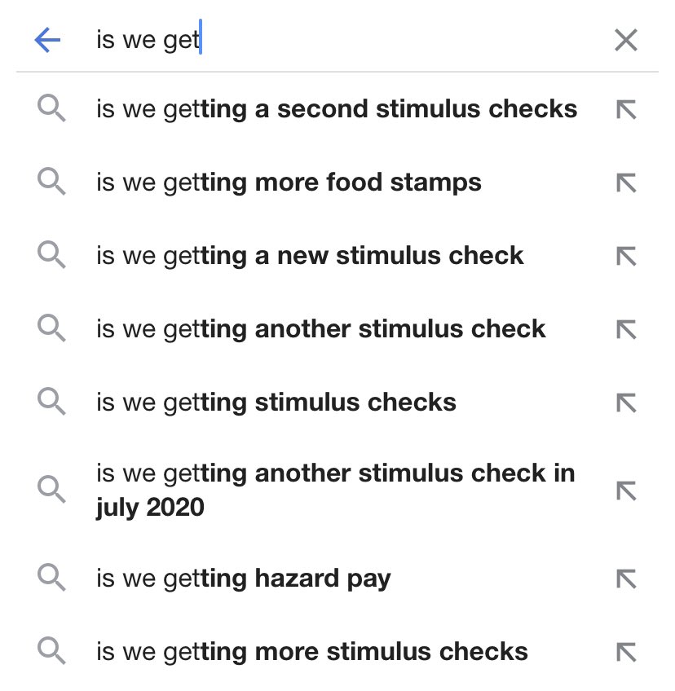675x691 pixels.
Task: Tap fill-in arrow beside 'more stimulus checks'
Action: point(625,652)
